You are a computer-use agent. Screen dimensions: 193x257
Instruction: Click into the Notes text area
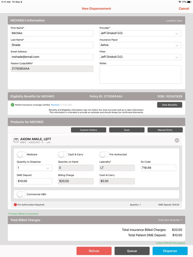point(140,74)
